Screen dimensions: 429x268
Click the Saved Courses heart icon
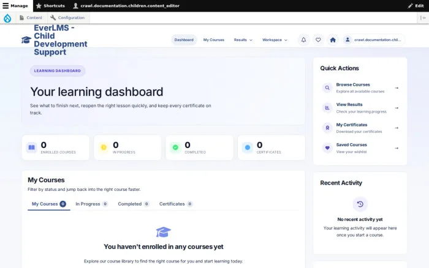pos(327,148)
